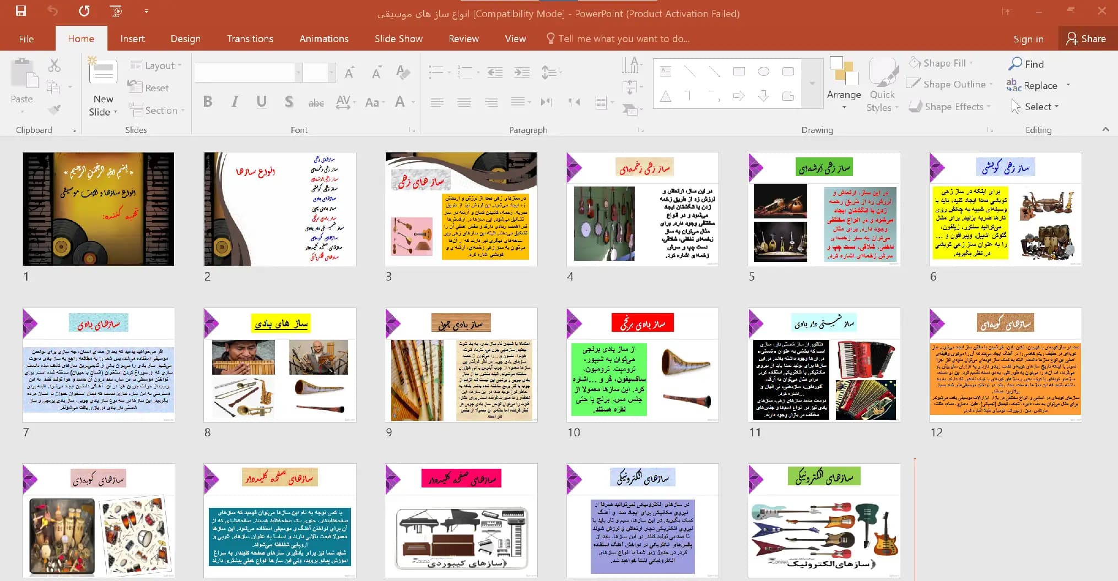Image resolution: width=1118 pixels, height=581 pixels.
Task: Click the Arrange shapes icon
Action: click(x=843, y=72)
